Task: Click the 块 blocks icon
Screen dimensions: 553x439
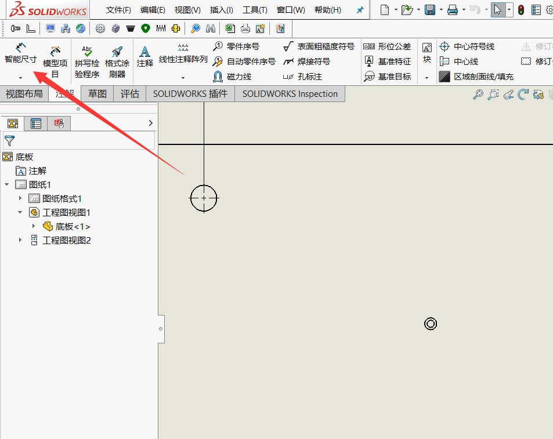Action: 427,53
